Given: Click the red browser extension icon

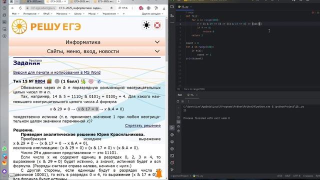Looking at the screenshot, I should pos(141,8).
